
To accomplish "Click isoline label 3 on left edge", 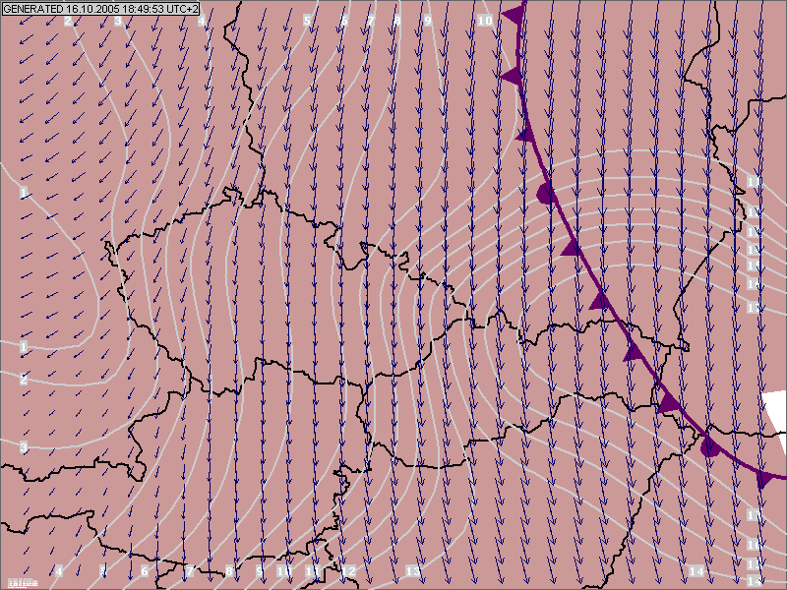I will click(x=24, y=448).
